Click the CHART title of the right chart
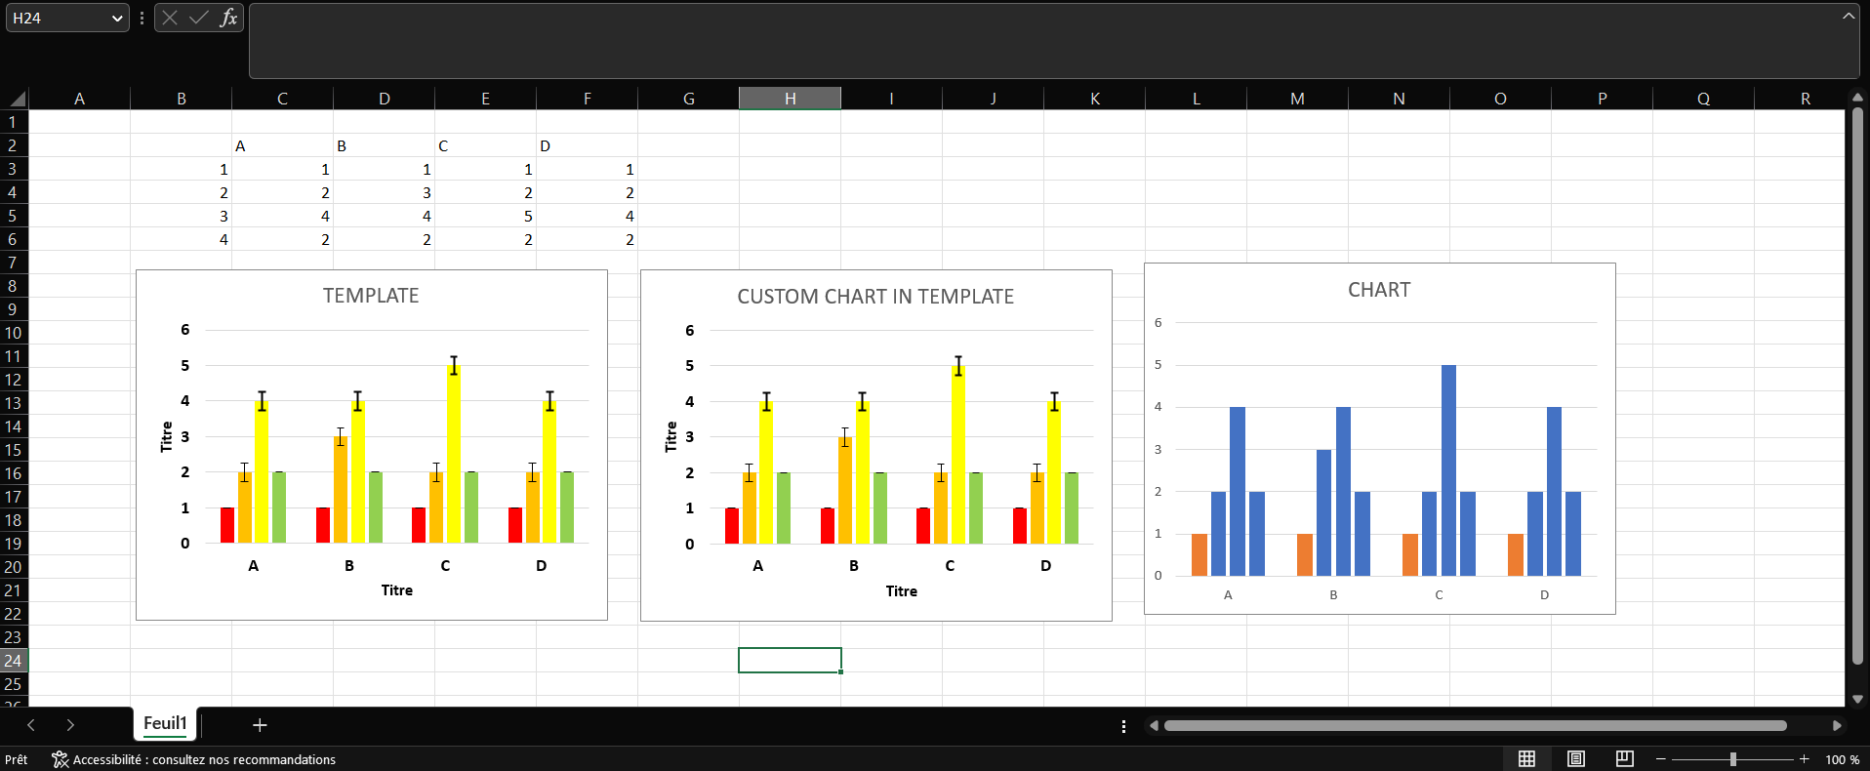Image resolution: width=1870 pixels, height=771 pixels. pos(1379,290)
